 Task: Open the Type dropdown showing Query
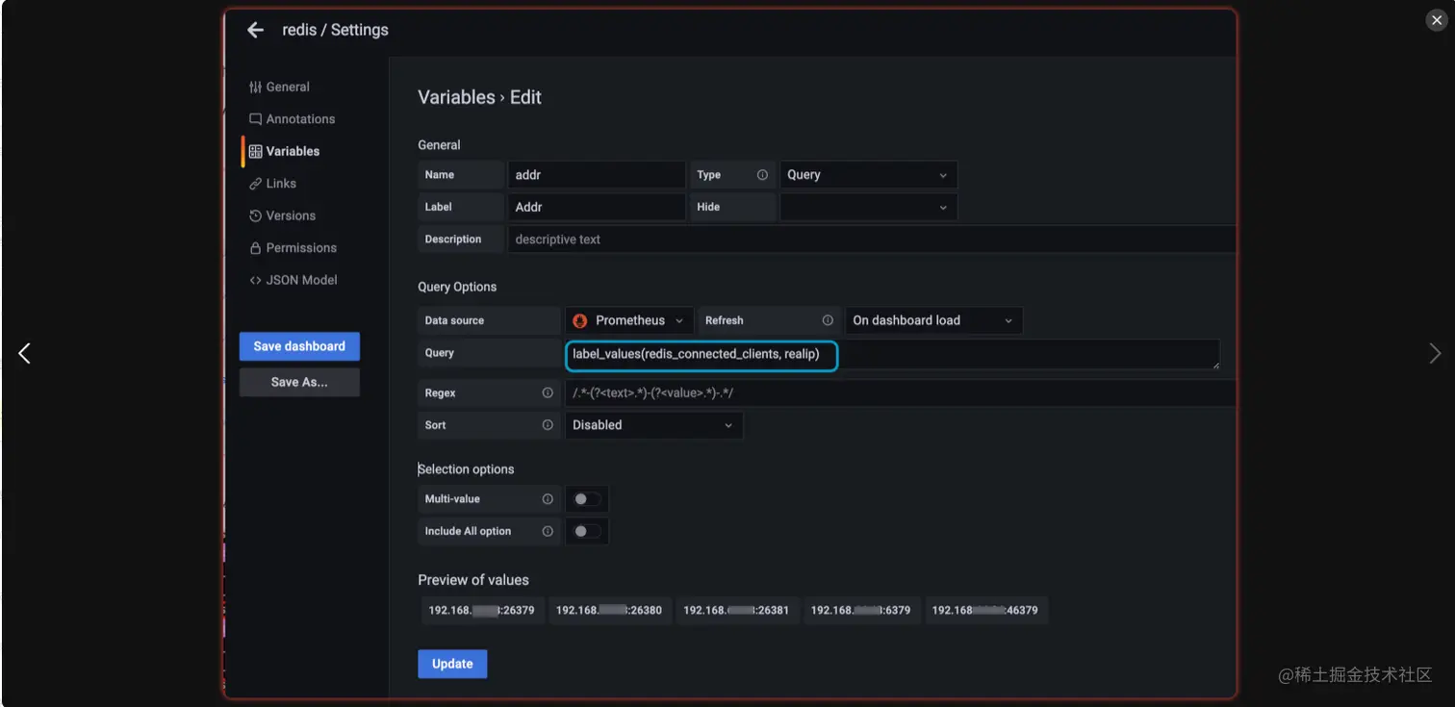click(868, 175)
